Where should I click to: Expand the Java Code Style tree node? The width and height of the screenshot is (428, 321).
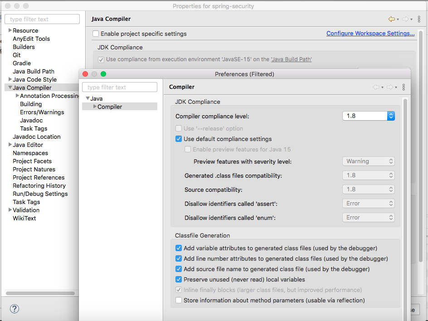10,79
